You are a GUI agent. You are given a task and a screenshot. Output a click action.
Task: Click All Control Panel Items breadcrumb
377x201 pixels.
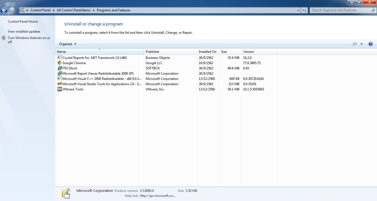click(74, 10)
